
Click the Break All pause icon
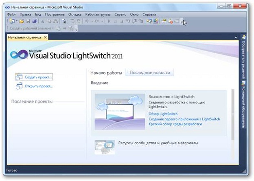(x=115, y=21)
